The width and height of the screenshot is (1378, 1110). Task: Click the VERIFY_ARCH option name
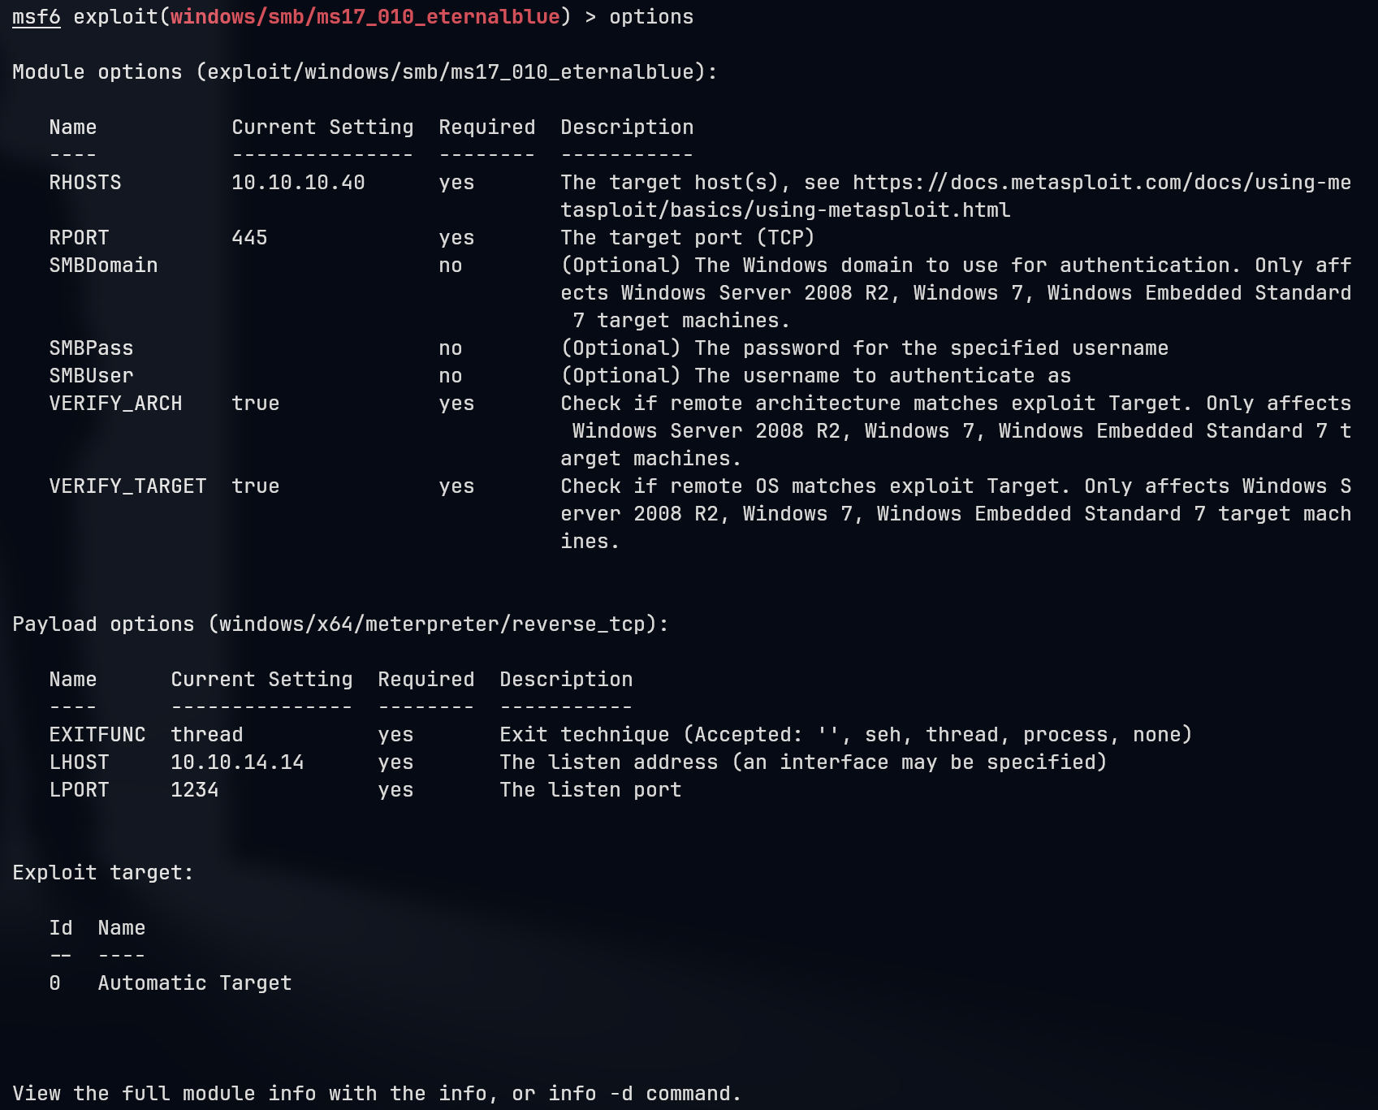(x=115, y=404)
